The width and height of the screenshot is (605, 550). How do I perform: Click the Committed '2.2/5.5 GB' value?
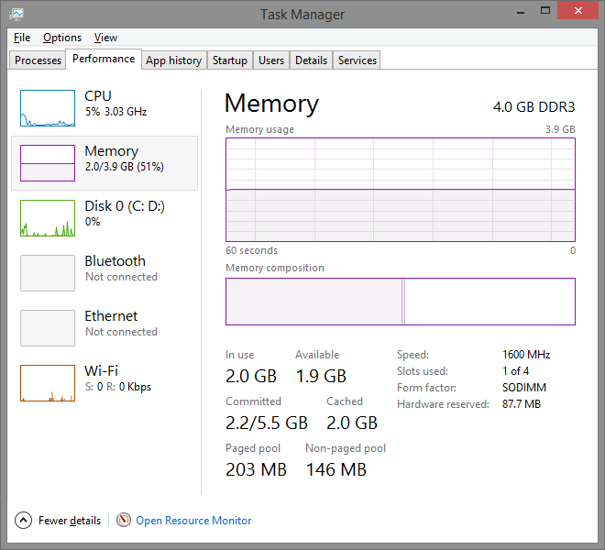point(266,423)
